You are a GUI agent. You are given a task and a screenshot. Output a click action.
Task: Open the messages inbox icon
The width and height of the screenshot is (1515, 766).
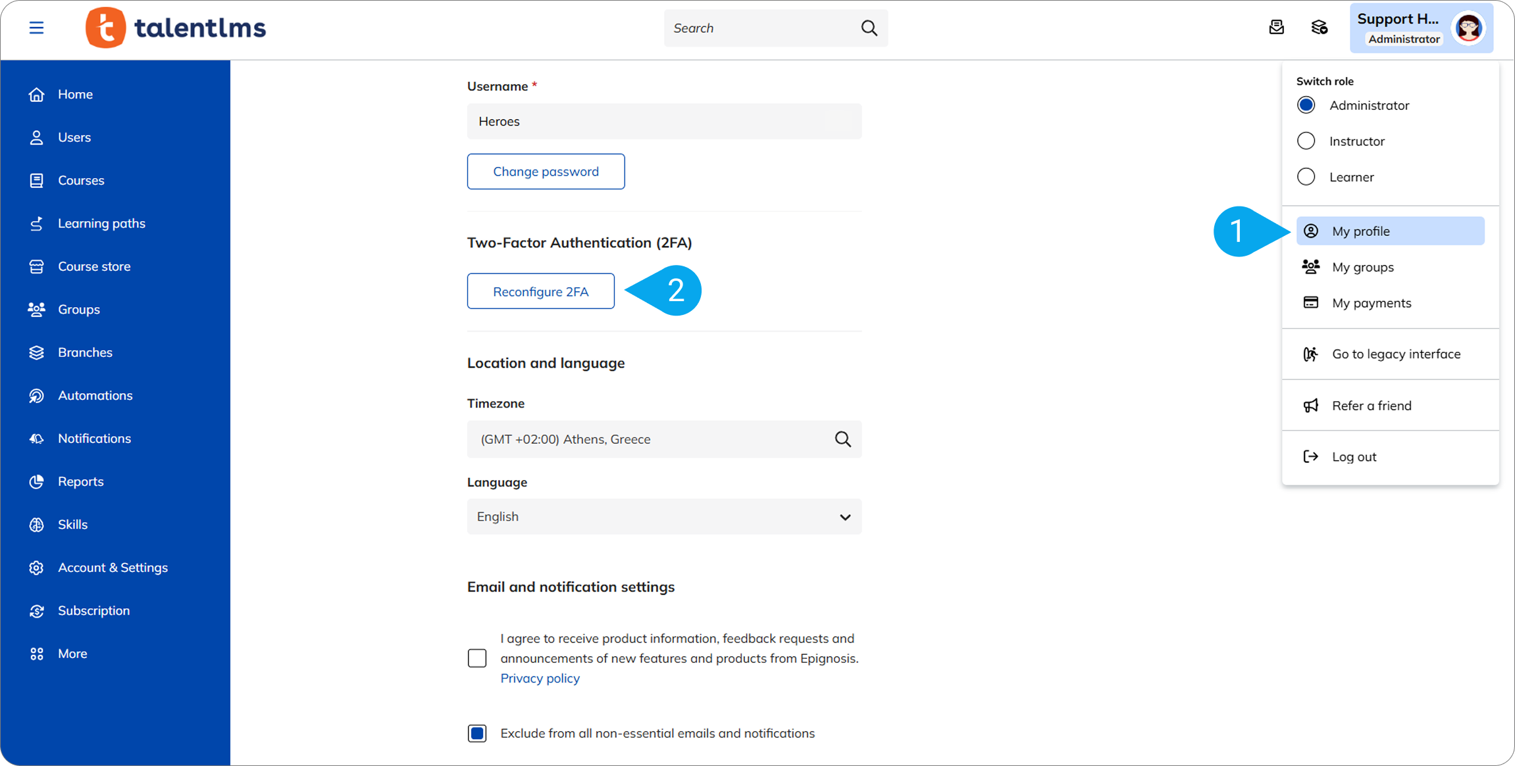1276,27
